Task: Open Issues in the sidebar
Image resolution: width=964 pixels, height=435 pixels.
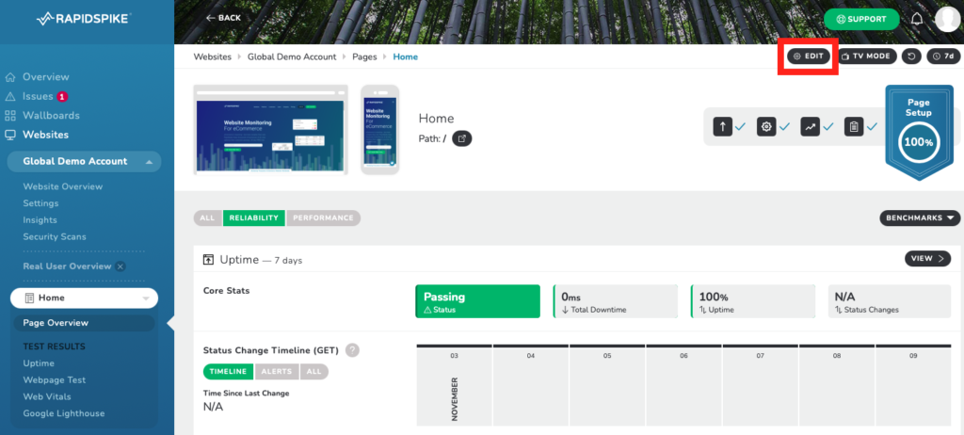Action: pyautogui.click(x=38, y=96)
